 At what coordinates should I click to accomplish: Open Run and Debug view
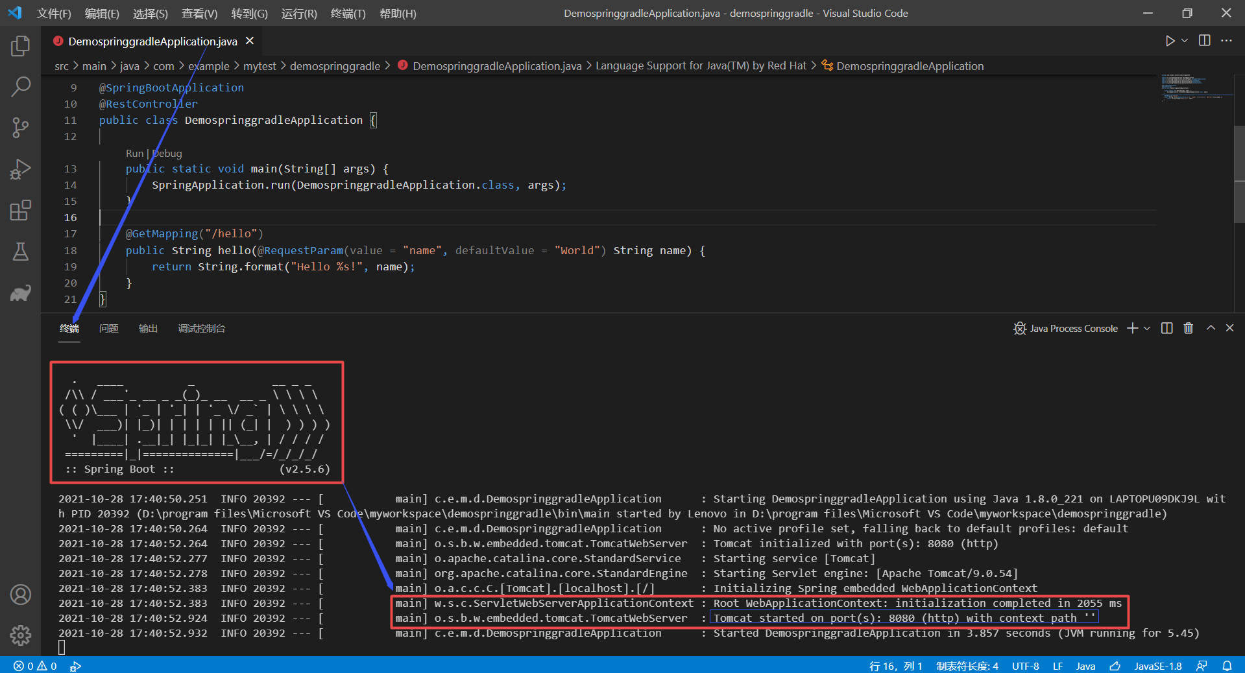coord(20,169)
